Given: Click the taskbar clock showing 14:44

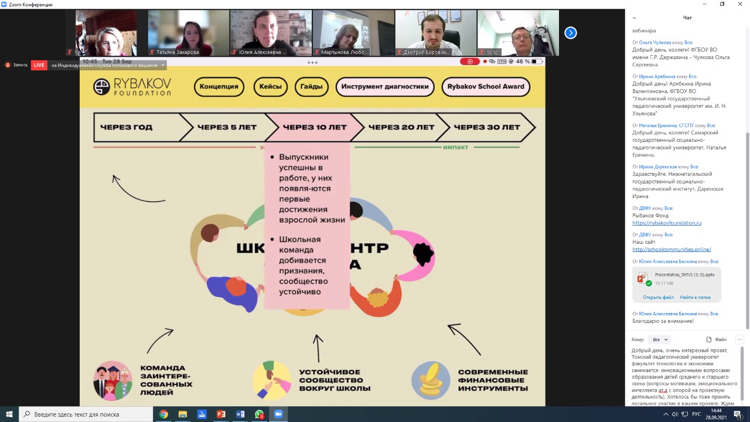Looking at the screenshot, I should coord(716,414).
